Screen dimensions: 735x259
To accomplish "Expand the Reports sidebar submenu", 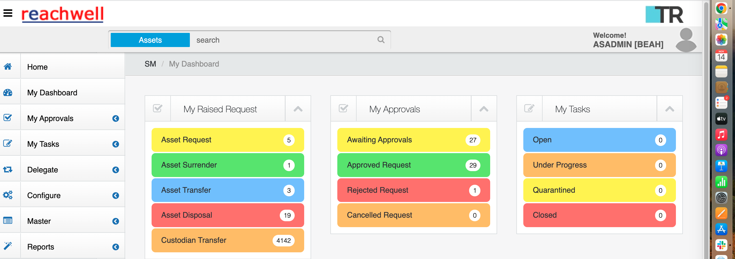I will pyautogui.click(x=116, y=247).
